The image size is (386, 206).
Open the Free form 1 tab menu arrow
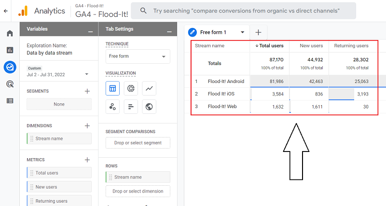tap(242, 32)
